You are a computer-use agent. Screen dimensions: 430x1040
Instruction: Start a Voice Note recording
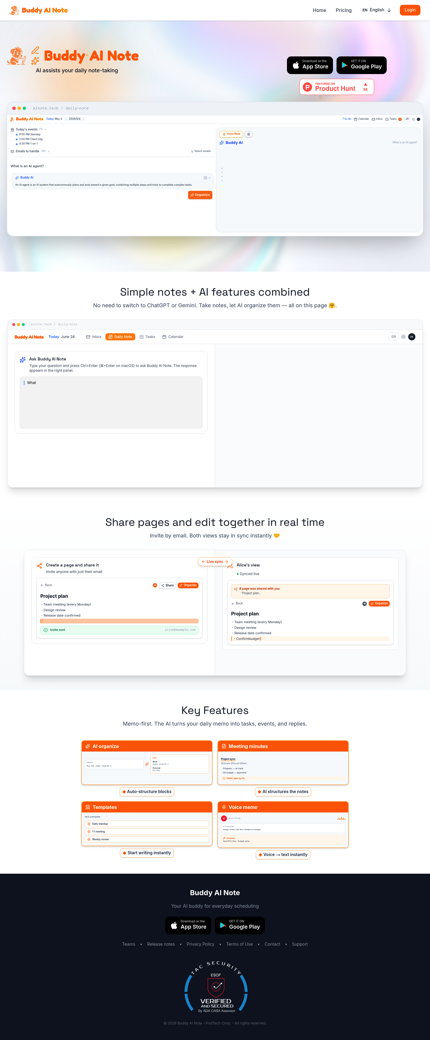point(231,134)
